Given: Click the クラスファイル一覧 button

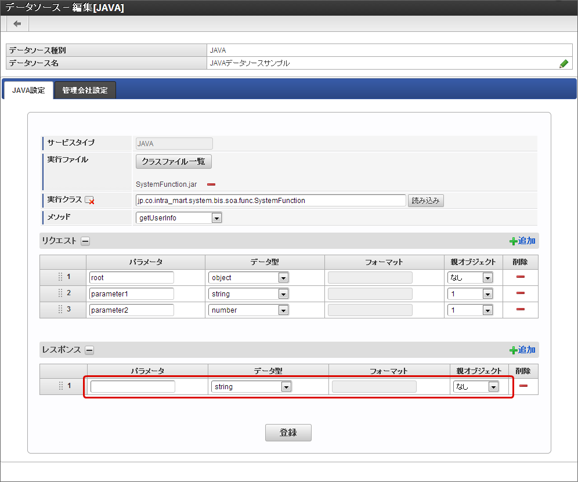Looking at the screenshot, I should point(174,161).
